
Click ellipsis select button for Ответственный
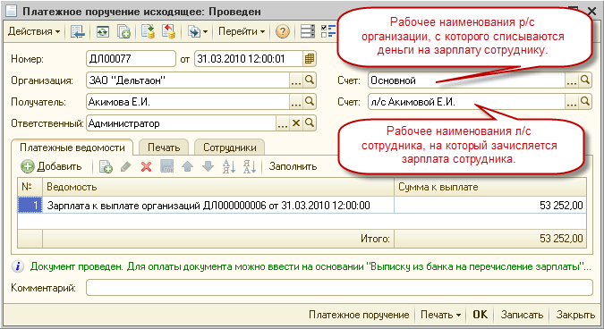click(x=283, y=123)
